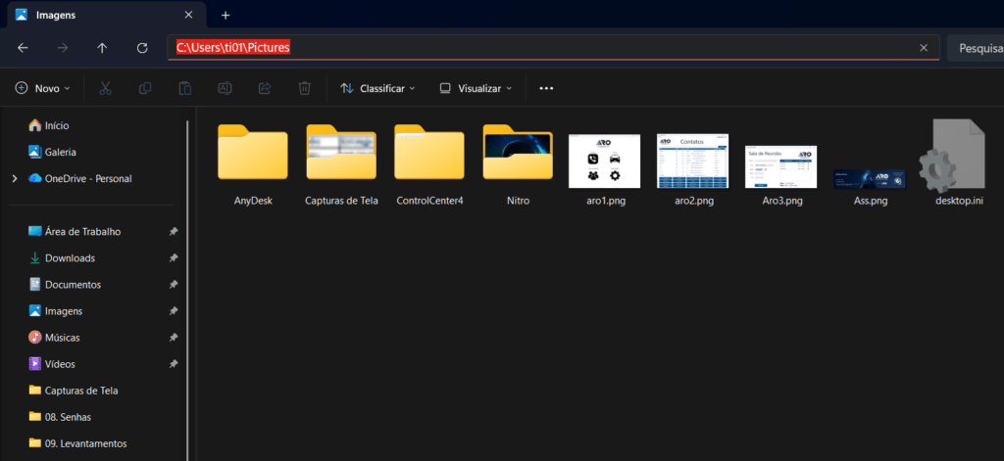Close the Imagens tab
The image size is (1004, 461).
[x=188, y=16]
